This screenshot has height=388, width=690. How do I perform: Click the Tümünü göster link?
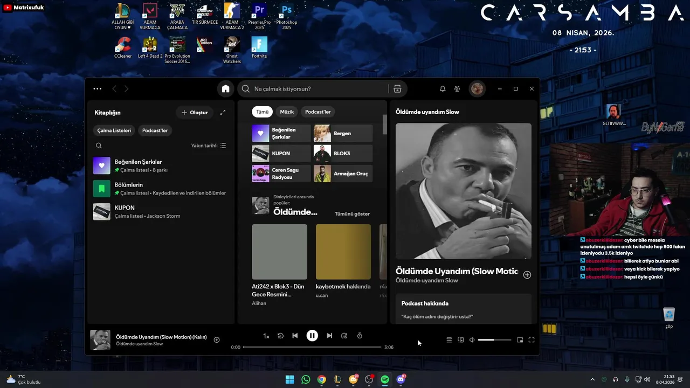point(352,214)
